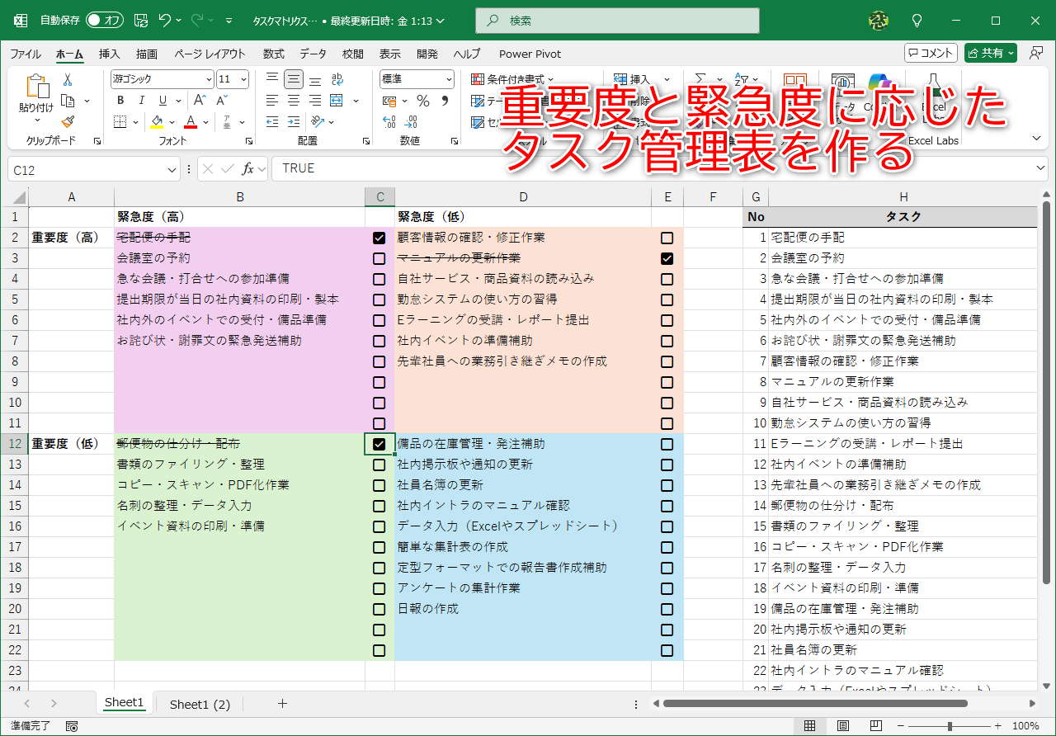Switch to the 挿入 ribbon tab
This screenshot has width=1056, height=736.
click(x=108, y=54)
